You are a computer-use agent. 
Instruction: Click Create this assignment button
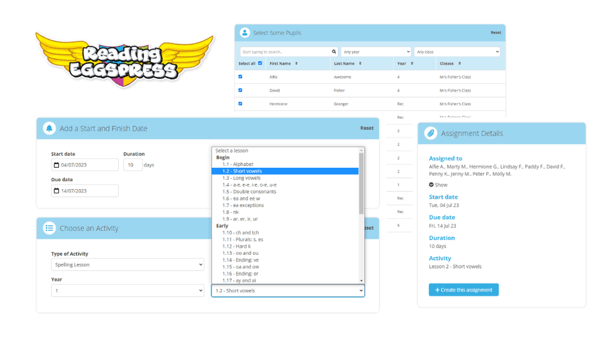[464, 290]
